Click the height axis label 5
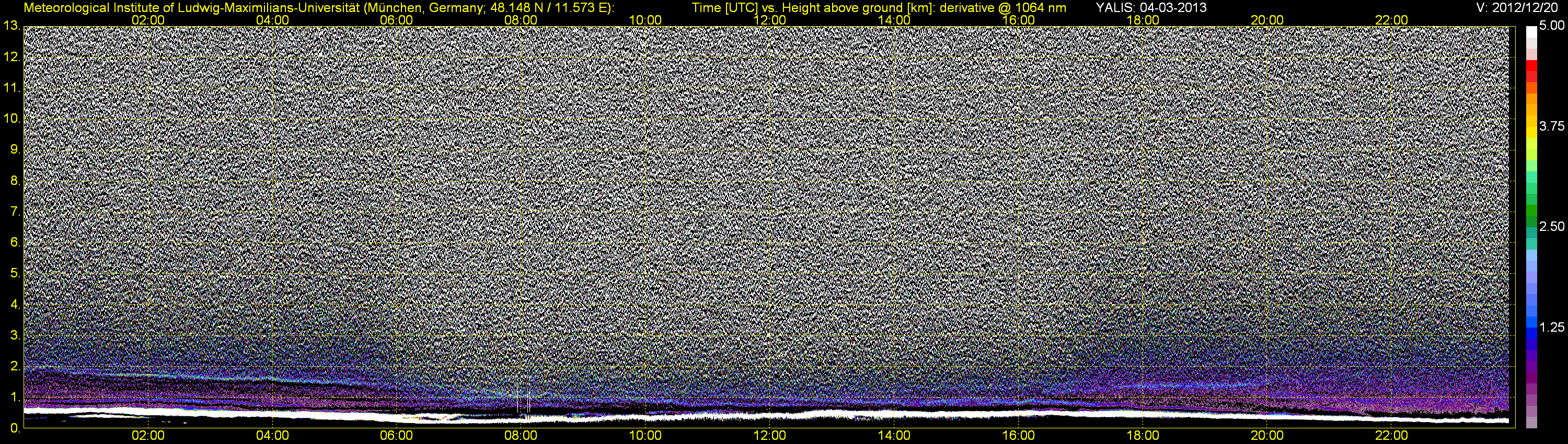The image size is (1568, 444). (x=15, y=273)
